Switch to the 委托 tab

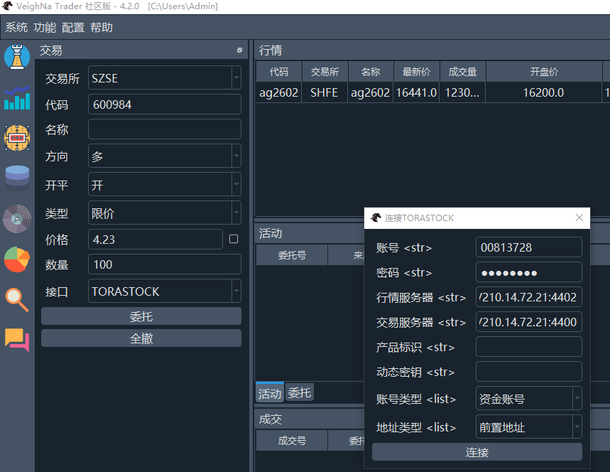point(300,392)
